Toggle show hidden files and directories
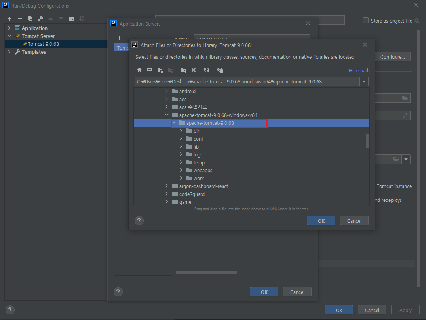This screenshot has height=320, width=426. click(220, 70)
